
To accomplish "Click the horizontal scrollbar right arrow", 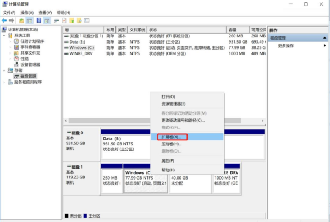I will click(262, 121).
